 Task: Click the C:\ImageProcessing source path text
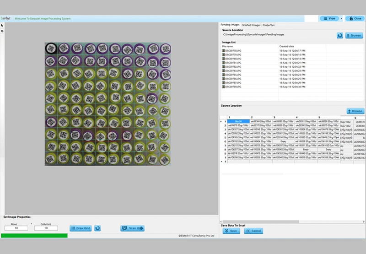[253, 34]
